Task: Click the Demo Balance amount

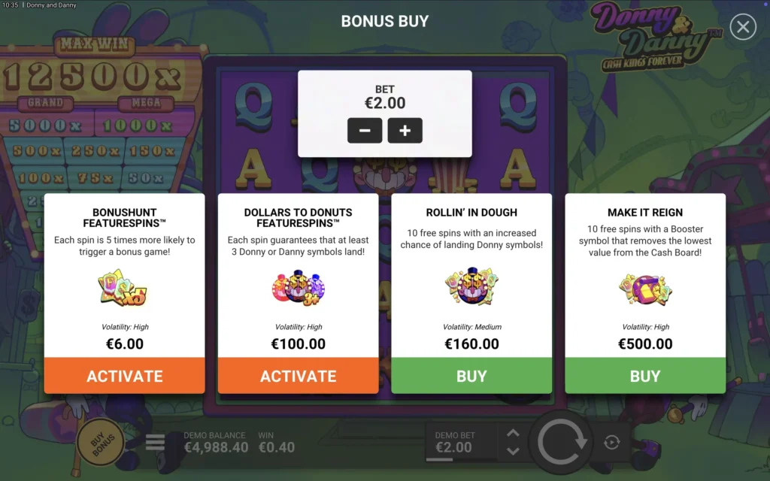Action: pyautogui.click(x=216, y=447)
